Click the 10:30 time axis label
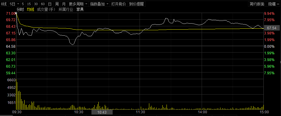Screen dimensions: 281x116 pyautogui.click(x=78, y=112)
